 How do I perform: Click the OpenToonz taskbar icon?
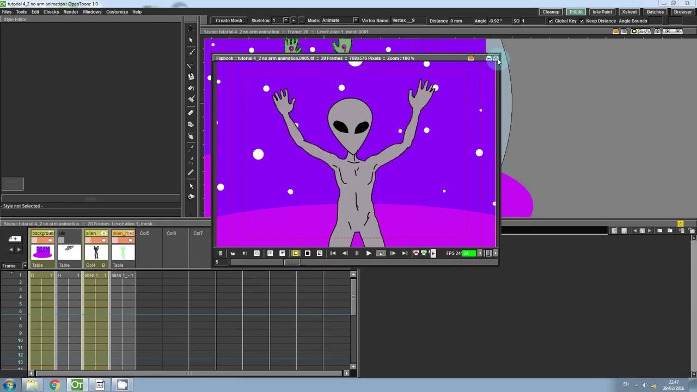click(77, 385)
